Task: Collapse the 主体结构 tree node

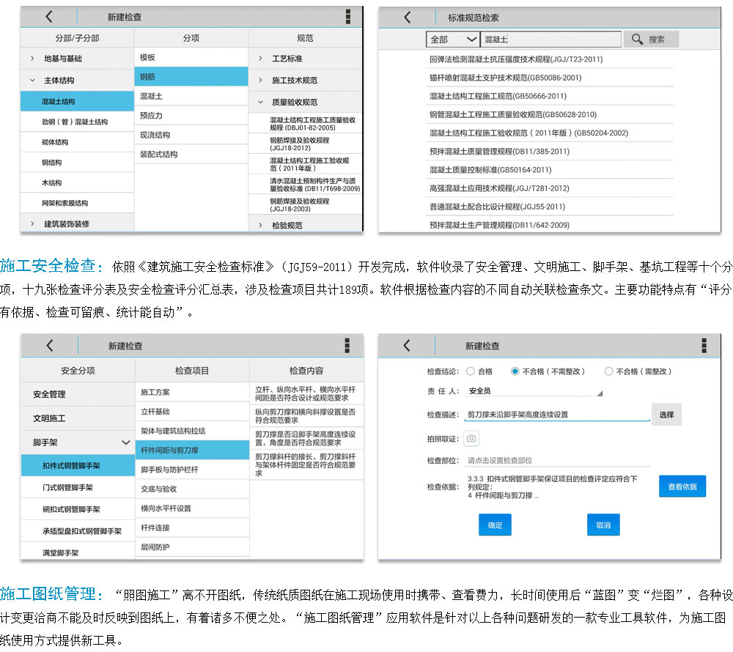Action: click(x=32, y=81)
